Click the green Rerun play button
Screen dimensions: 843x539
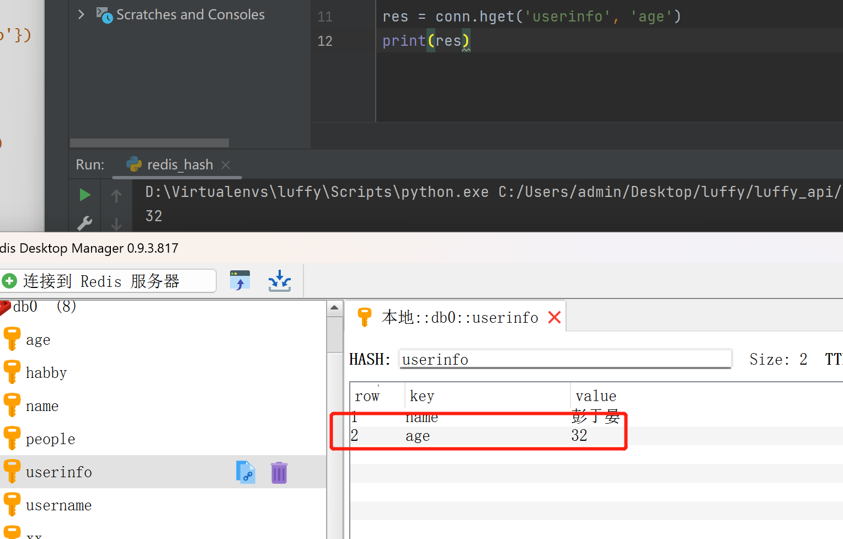pyautogui.click(x=84, y=195)
